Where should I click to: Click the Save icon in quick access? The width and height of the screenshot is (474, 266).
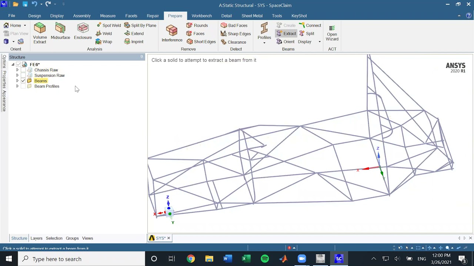pos(25,4)
